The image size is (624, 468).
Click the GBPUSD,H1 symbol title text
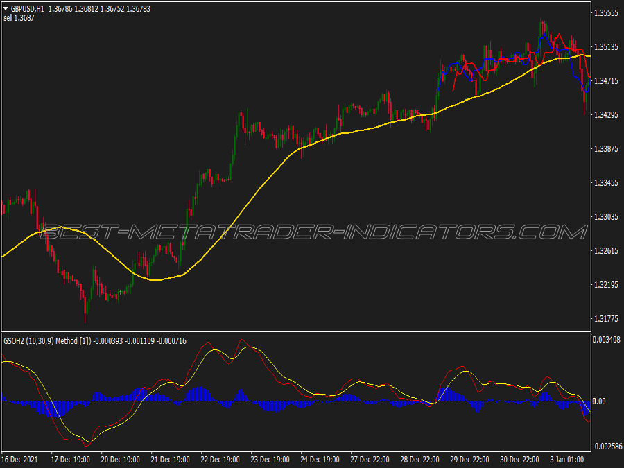28,9
